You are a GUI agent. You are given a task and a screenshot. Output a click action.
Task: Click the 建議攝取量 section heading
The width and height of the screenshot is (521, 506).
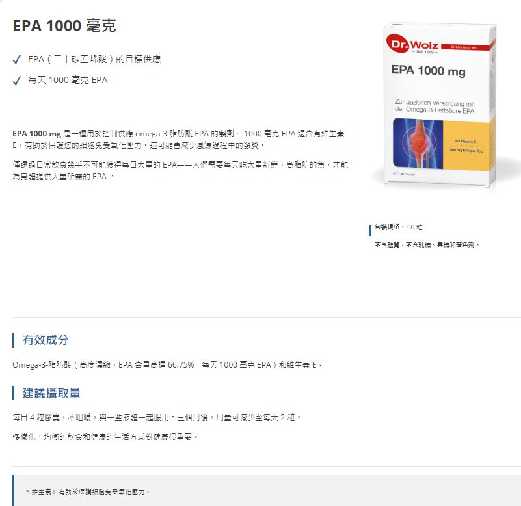(51, 393)
